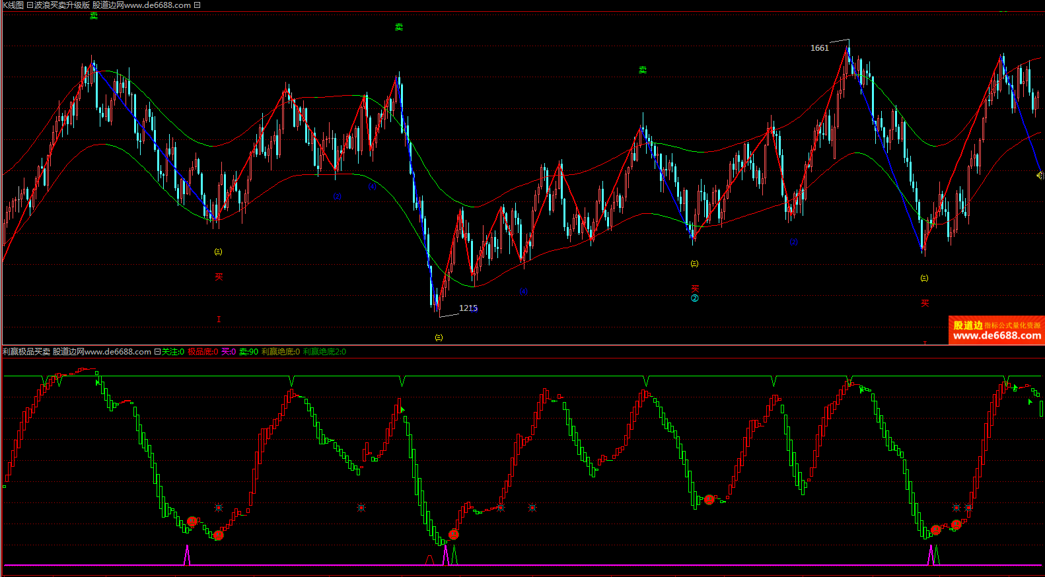The image size is (1045, 577).
Task: Click the yellow arrow marker at chart's right edge
Action: (1040, 175)
